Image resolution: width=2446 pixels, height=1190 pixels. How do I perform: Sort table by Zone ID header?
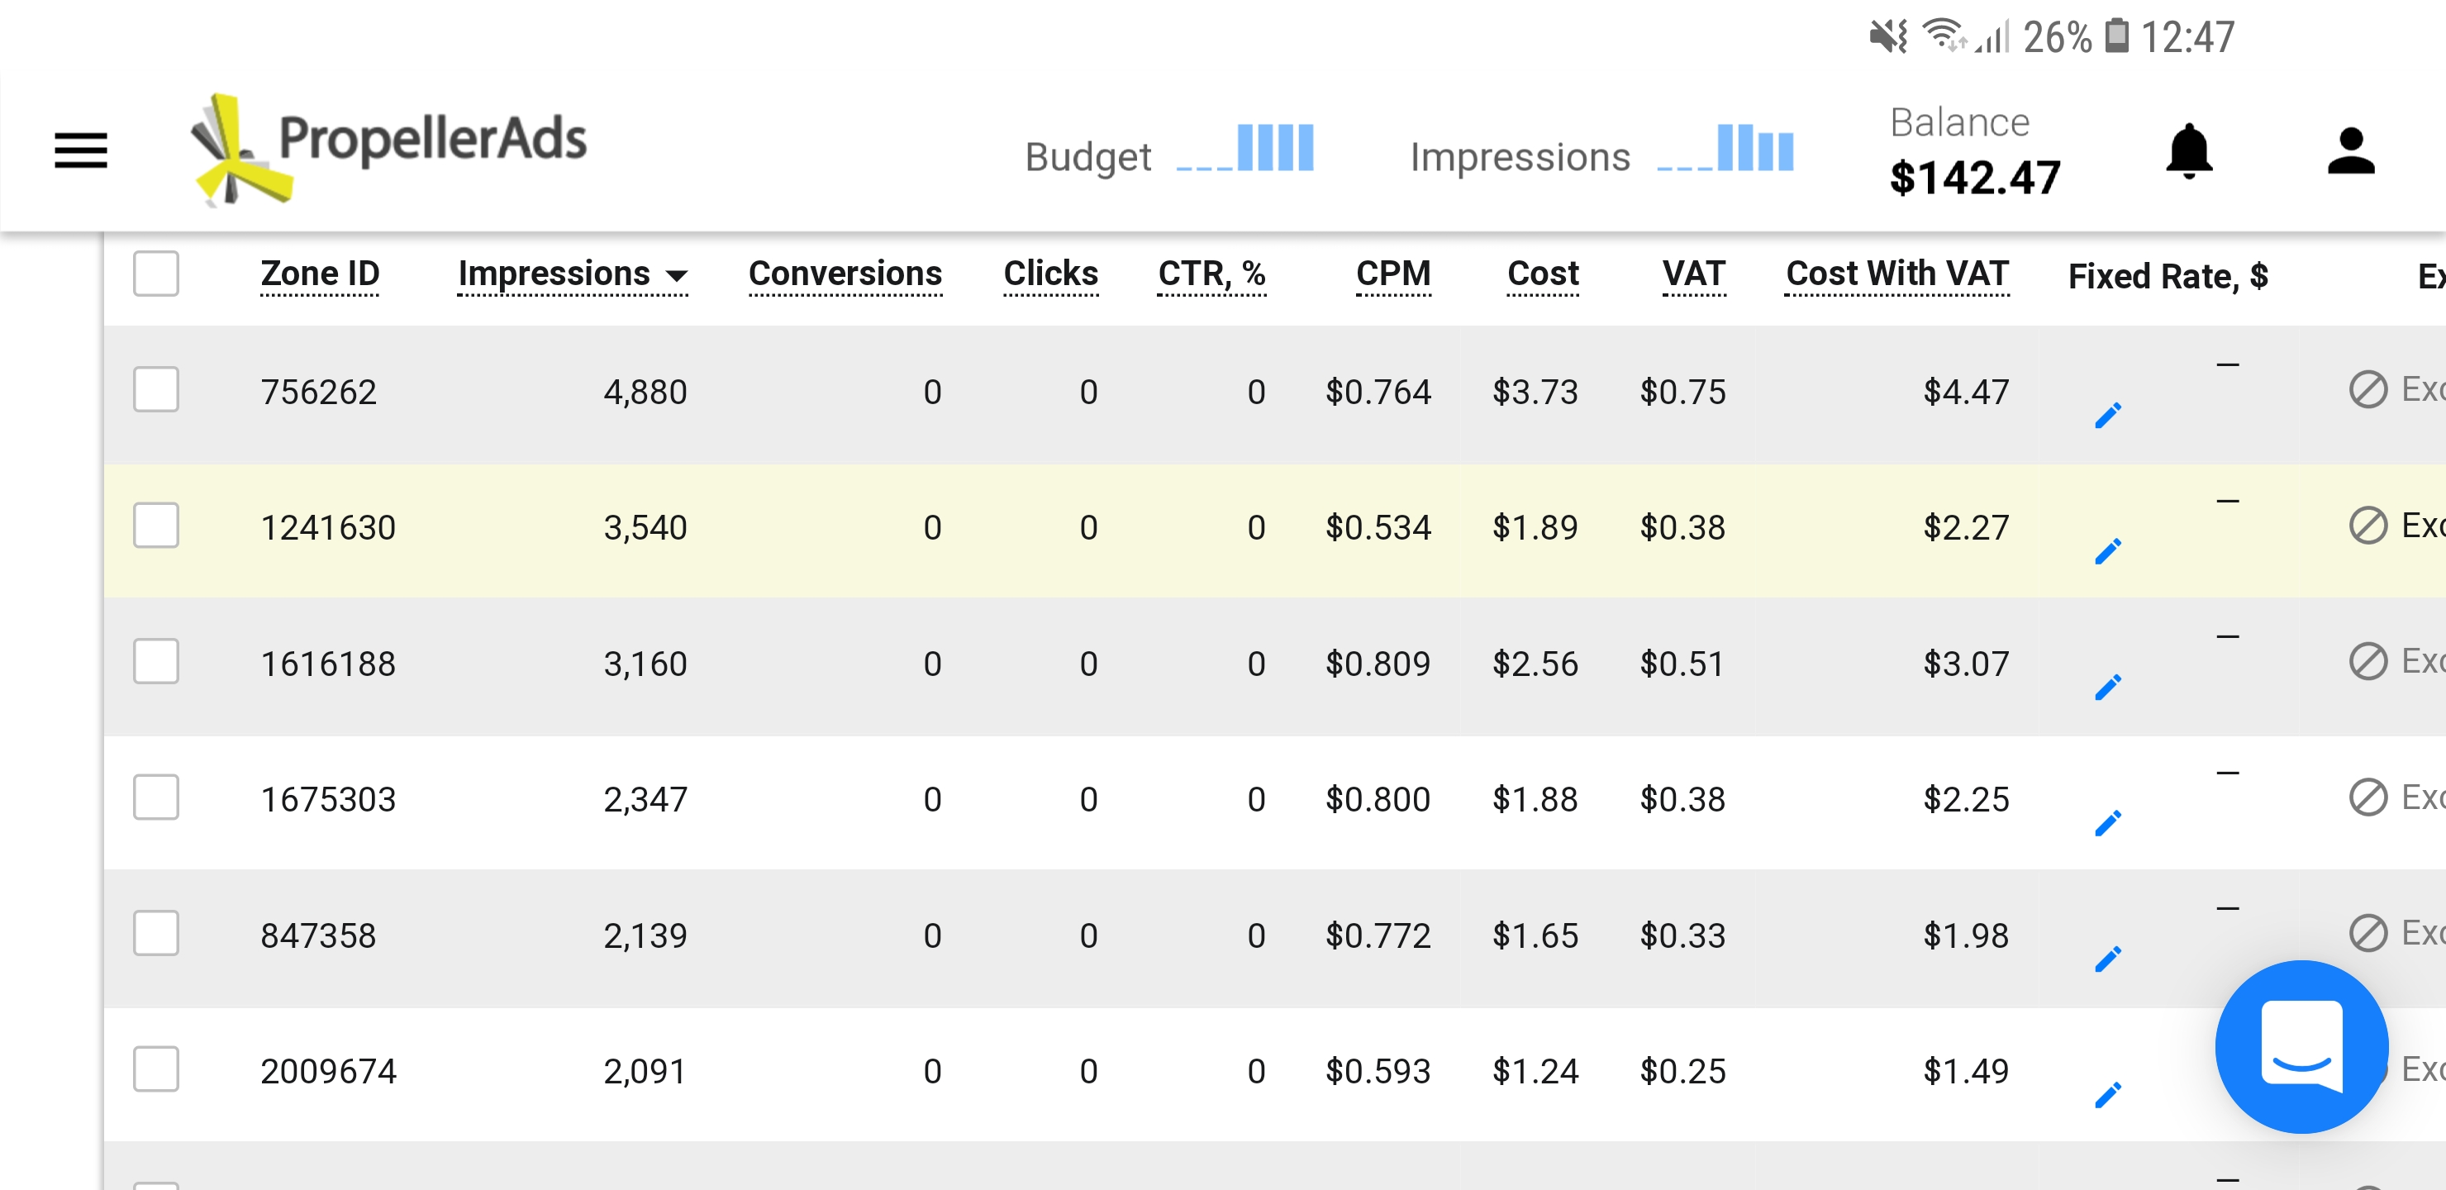pyautogui.click(x=320, y=274)
